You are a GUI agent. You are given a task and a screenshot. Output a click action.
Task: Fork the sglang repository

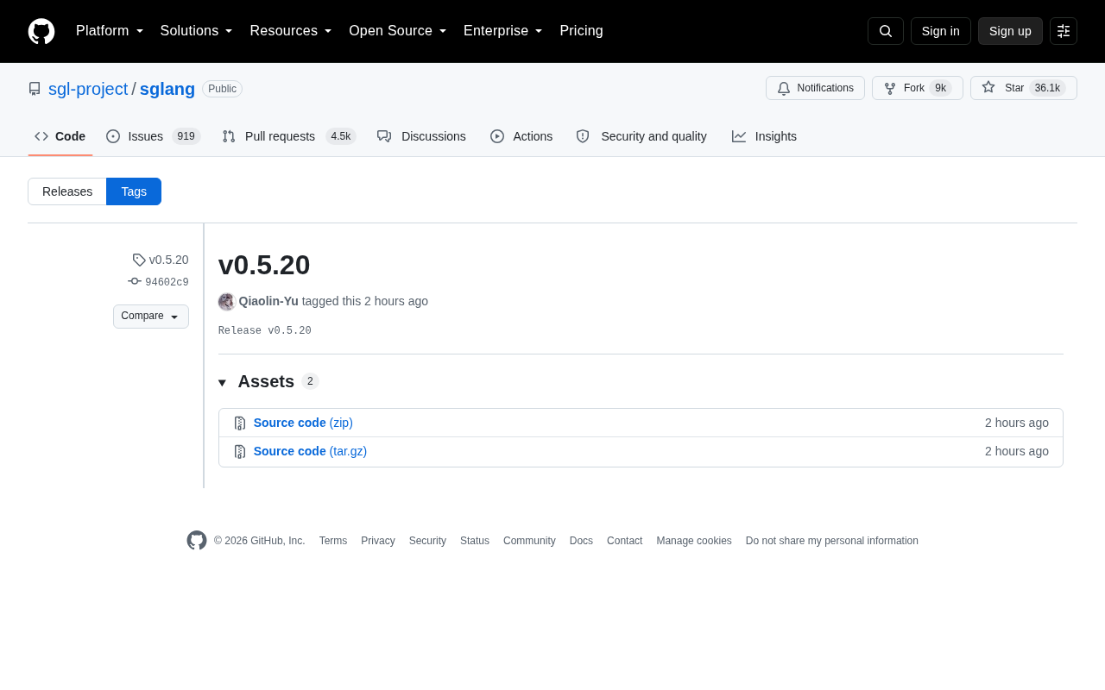(918, 88)
